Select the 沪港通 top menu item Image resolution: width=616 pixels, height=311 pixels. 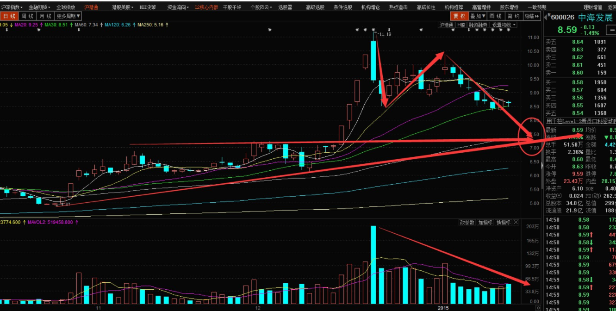click(91, 7)
